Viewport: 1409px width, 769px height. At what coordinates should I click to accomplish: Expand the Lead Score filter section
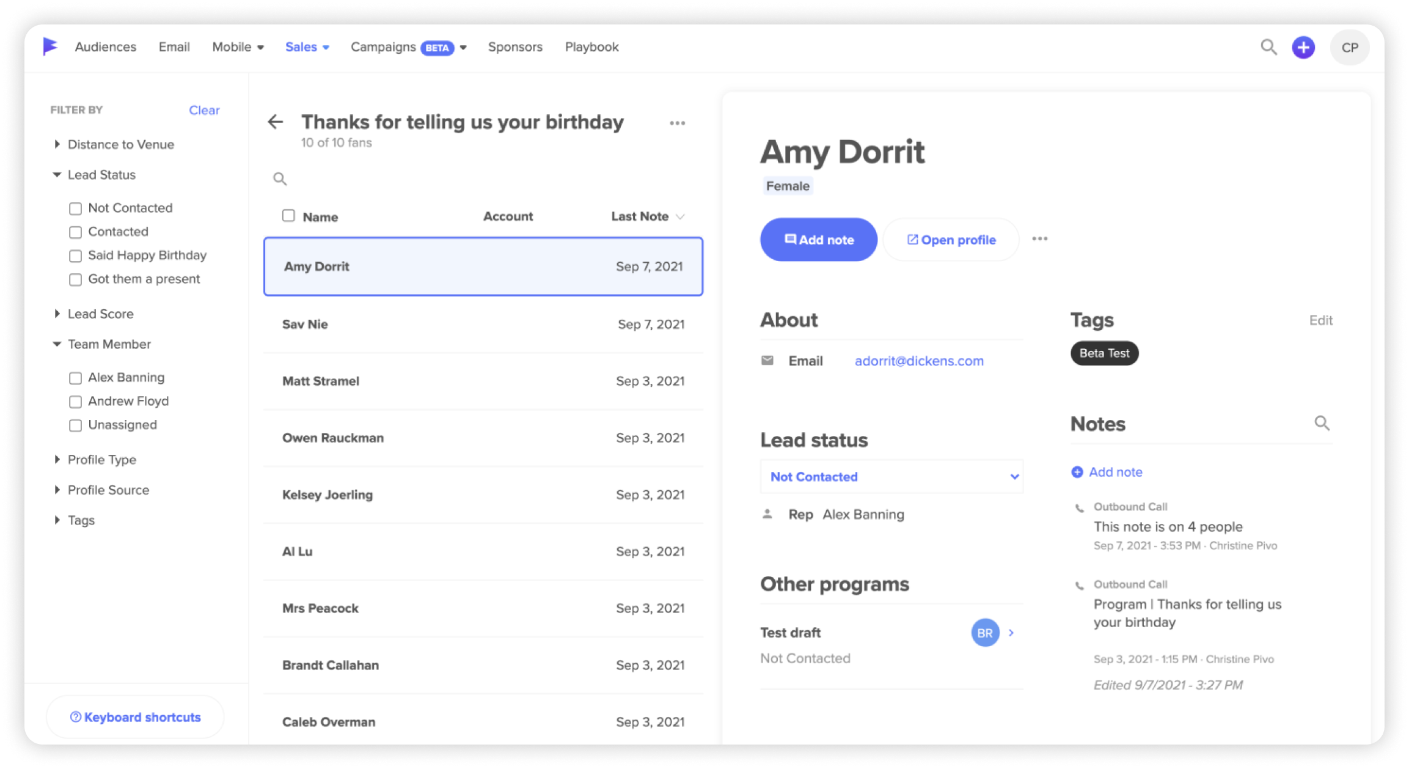[100, 314]
